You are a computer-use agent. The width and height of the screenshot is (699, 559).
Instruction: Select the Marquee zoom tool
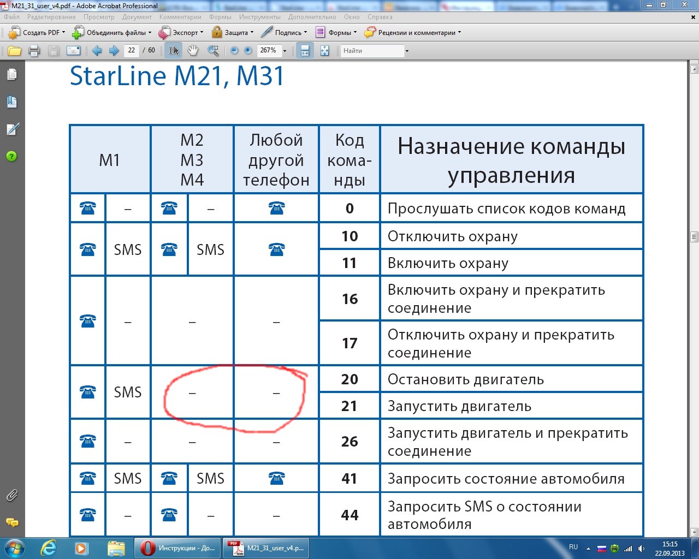point(213,51)
